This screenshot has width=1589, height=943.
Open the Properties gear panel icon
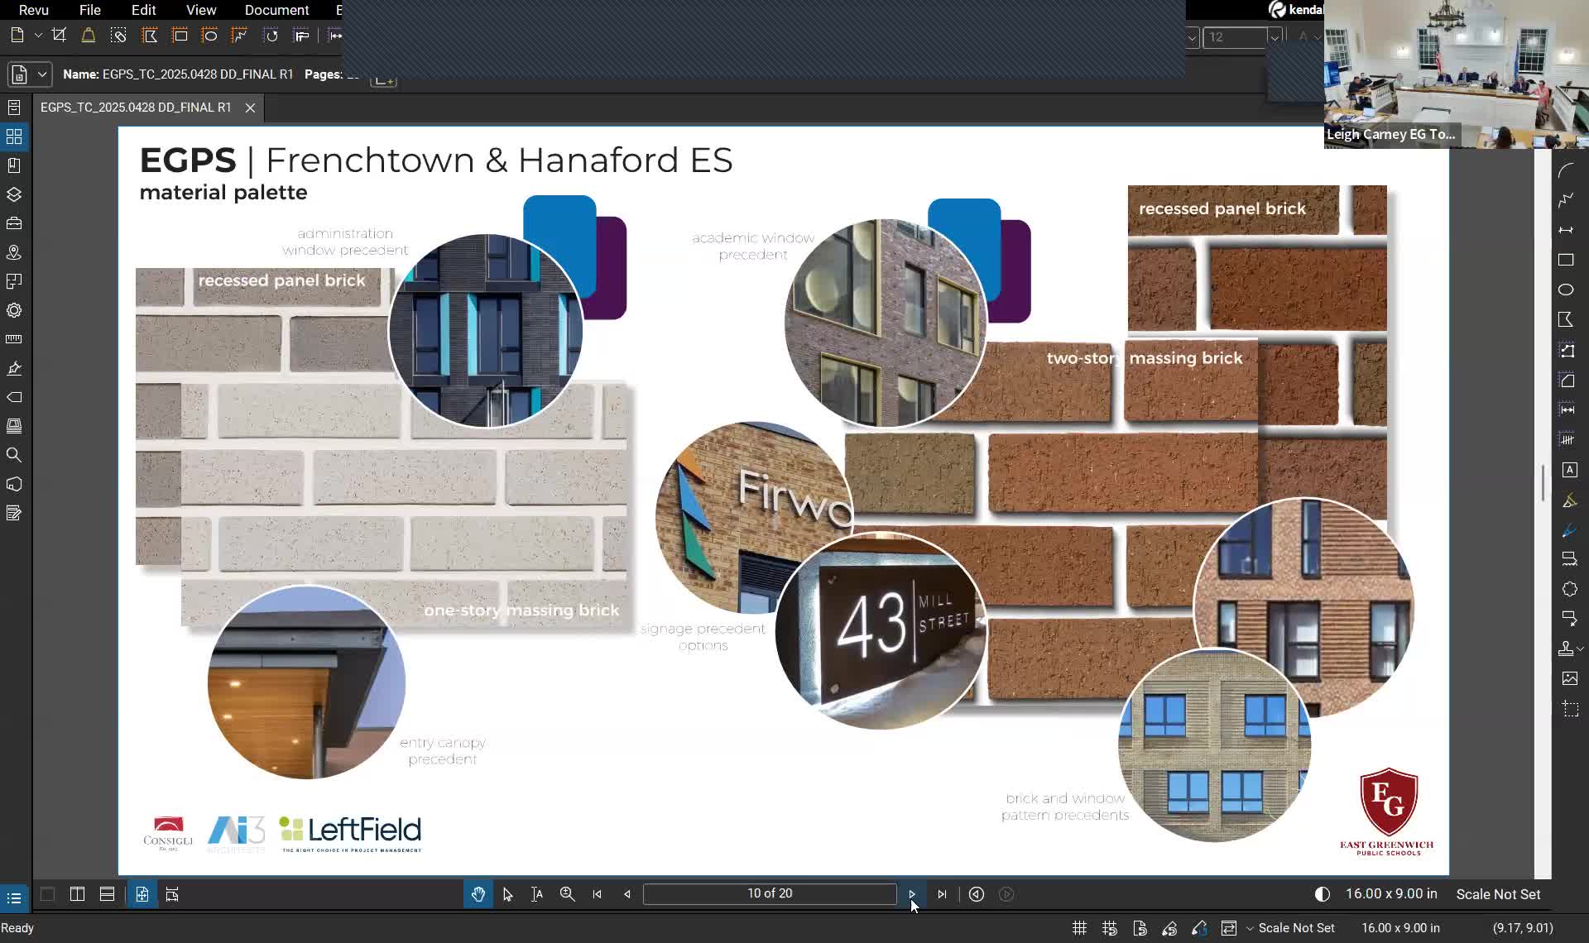[14, 310]
